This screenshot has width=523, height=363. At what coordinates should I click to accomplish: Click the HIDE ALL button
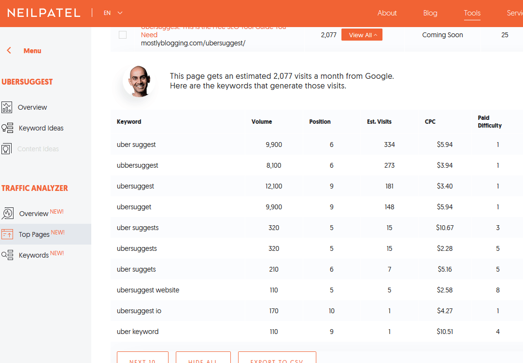[203, 357]
